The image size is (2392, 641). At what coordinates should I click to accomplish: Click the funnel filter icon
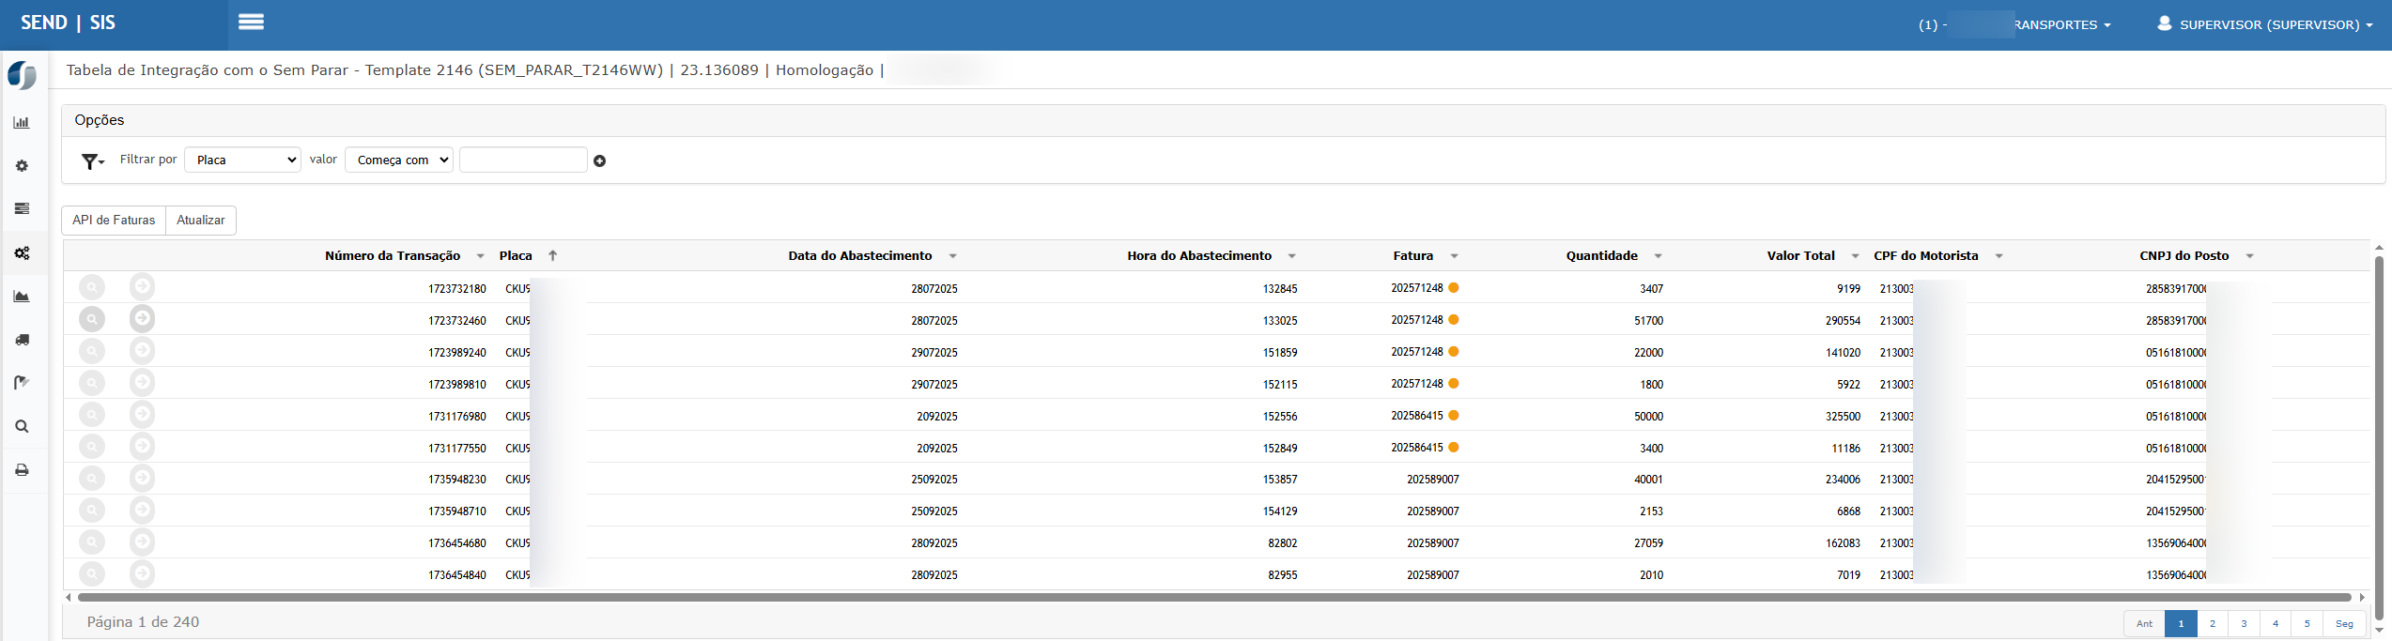[91, 161]
